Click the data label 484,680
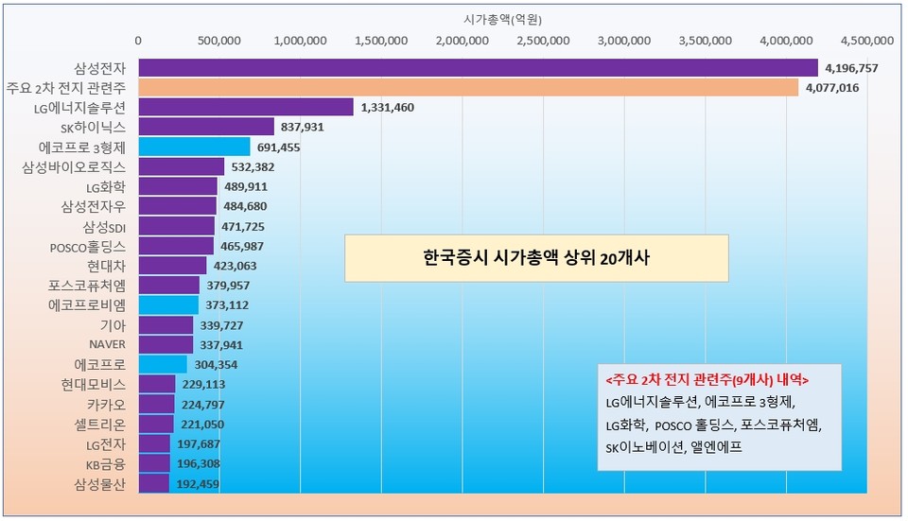This screenshot has height=521, width=908. (246, 207)
